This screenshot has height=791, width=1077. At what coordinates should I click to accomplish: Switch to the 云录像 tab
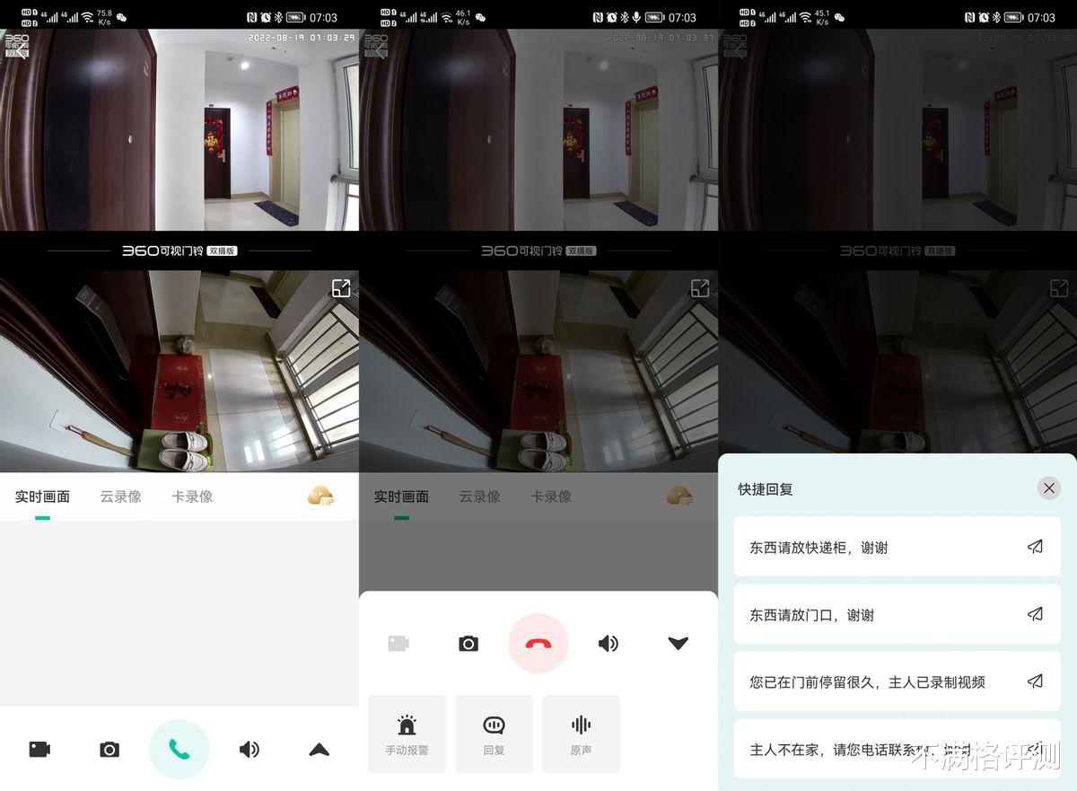121,495
